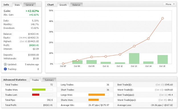Click the clock icon beside Updated
This screenshot has height=109, width=178.
point(5,64)
